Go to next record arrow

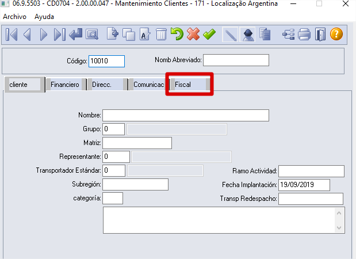pyautogui.click(x=43, y=35)
